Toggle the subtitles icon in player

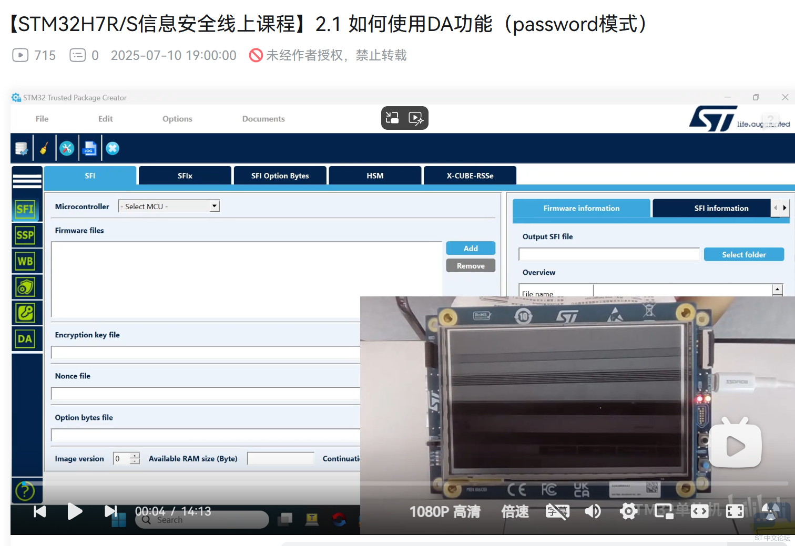557,511
